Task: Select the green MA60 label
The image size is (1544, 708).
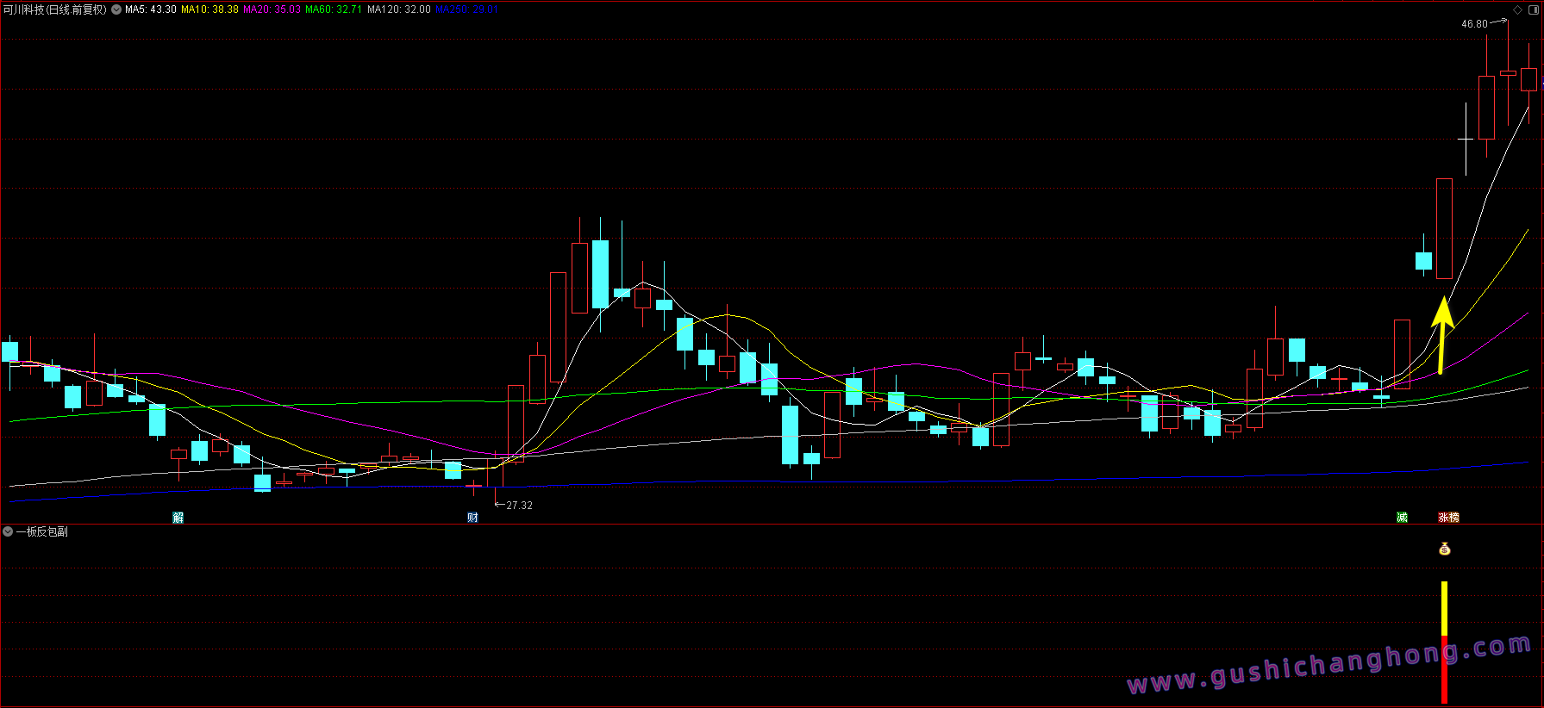Action: point(334,9)
